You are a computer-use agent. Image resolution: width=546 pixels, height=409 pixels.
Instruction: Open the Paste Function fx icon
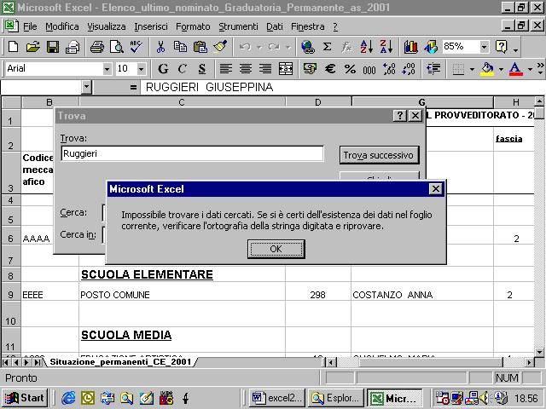coord(346,47)
